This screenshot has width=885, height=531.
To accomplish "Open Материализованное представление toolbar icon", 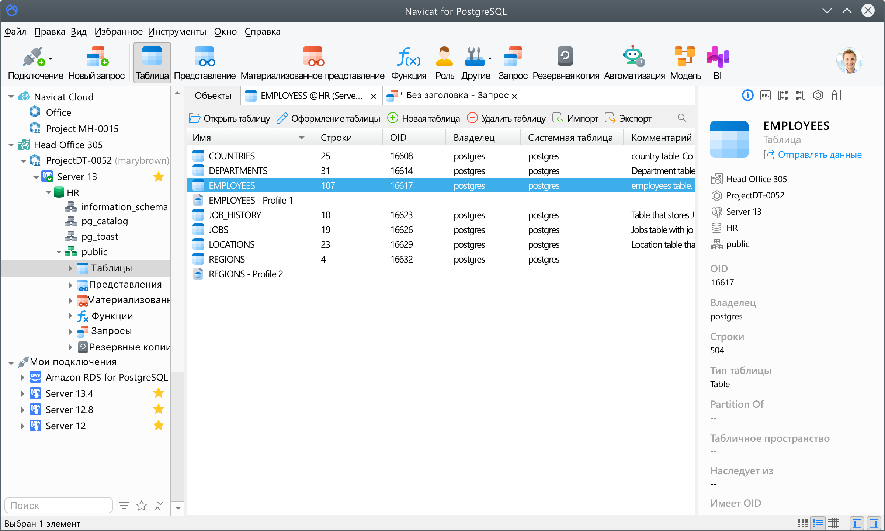I will click(312, 63).
